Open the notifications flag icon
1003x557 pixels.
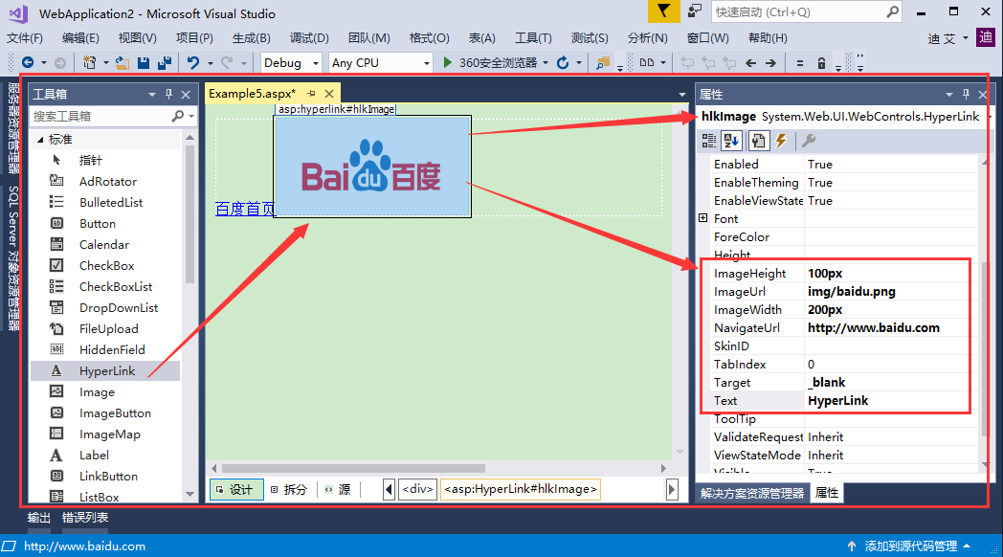663,11
